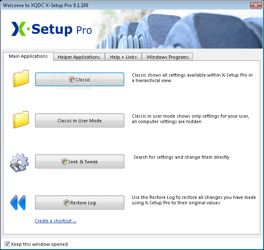Click the 'Classic shows all settings' description text

(x=192, y=77)
